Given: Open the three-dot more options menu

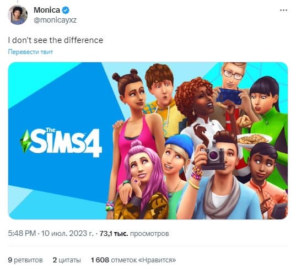Looking at the screenshot, I should click(283, 10).
